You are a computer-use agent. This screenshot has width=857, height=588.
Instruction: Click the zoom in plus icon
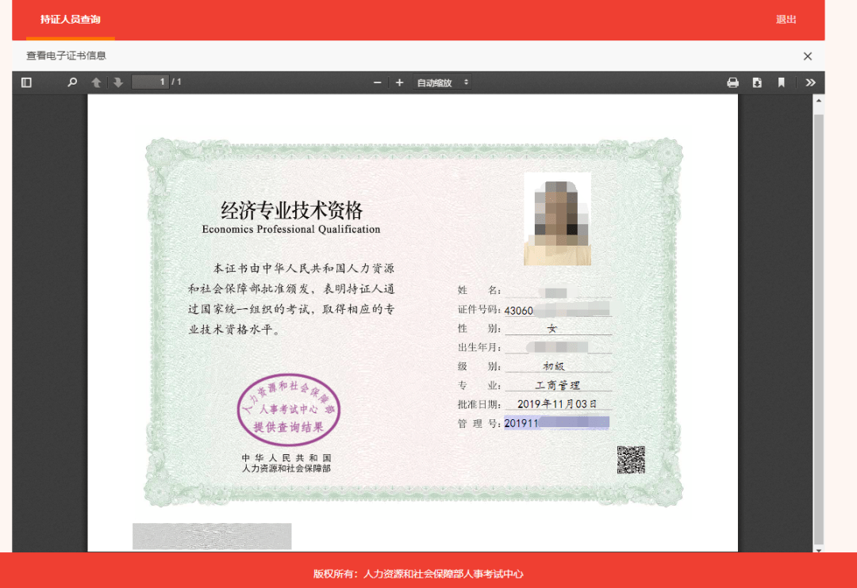click(x=399, y=82)
